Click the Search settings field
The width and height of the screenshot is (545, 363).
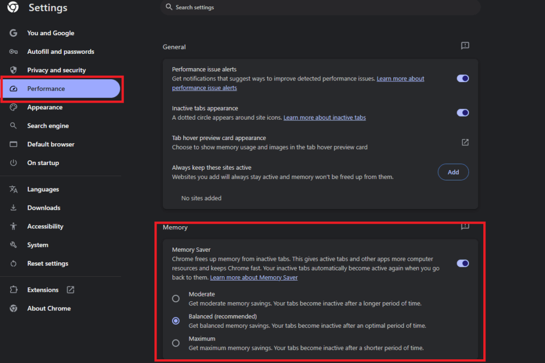(319, 7)
